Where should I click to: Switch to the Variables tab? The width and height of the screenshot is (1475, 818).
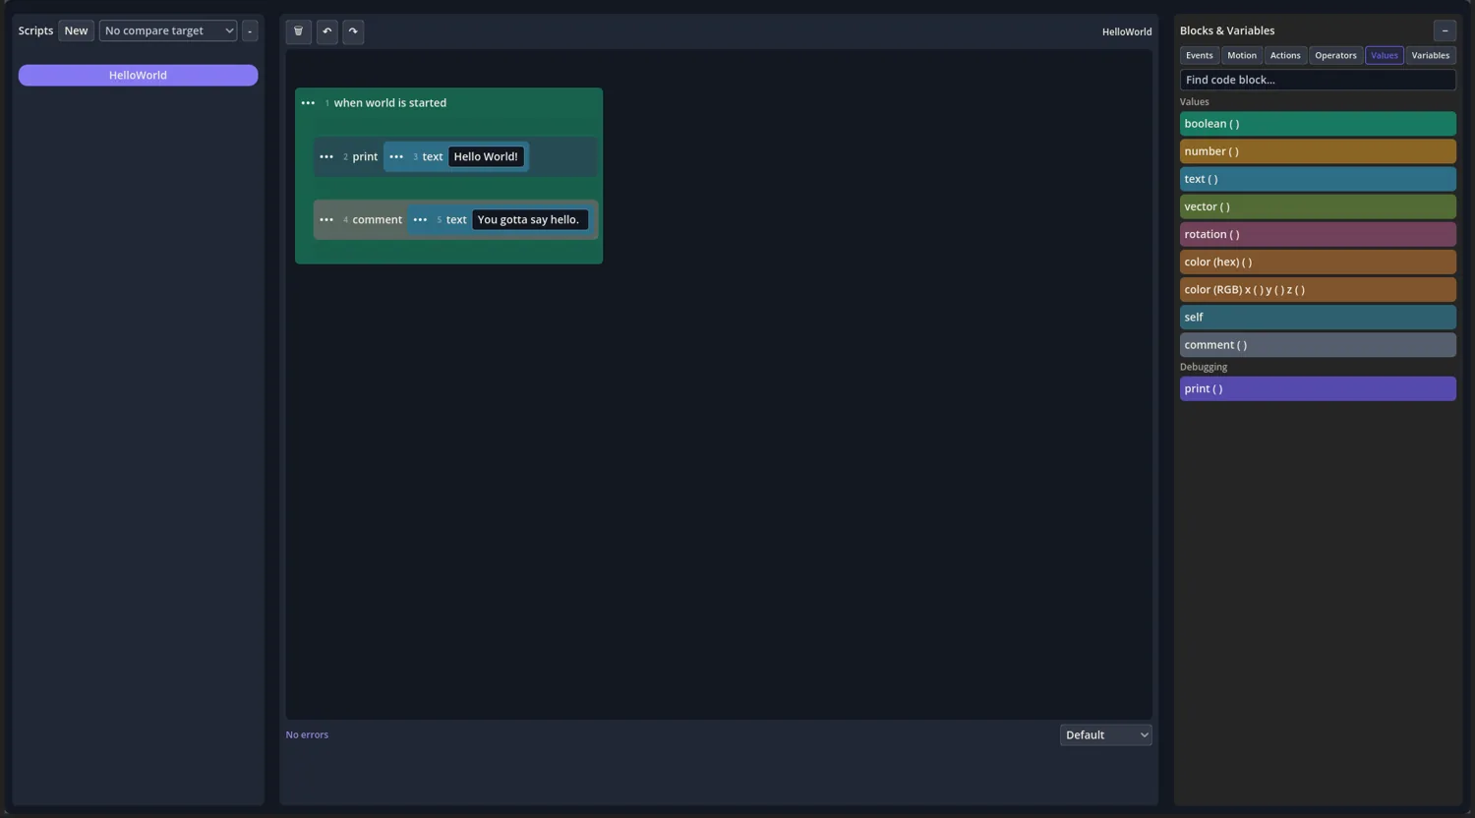point(1431,56)
